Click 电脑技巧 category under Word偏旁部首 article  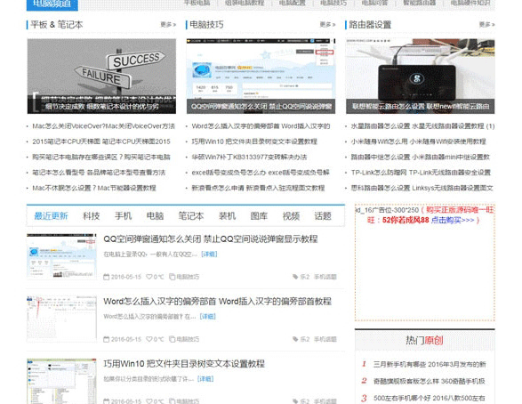tap(188, 339)
